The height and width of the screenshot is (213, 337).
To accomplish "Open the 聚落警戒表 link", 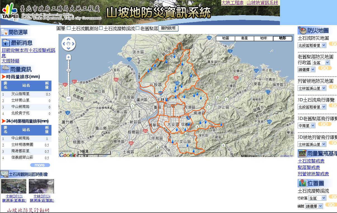I will pos(309,167).
